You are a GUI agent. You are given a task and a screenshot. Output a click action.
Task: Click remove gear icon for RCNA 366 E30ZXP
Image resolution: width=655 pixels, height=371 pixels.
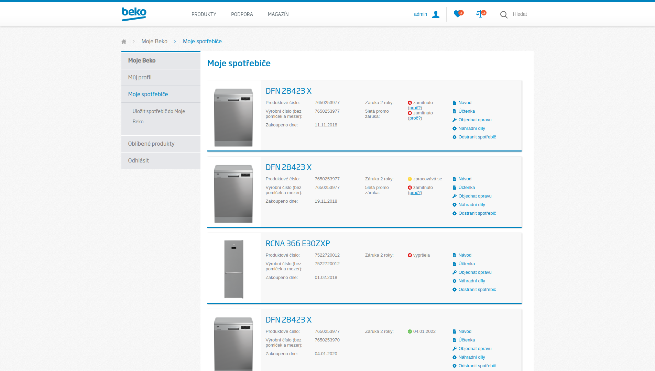click(455, 290)
